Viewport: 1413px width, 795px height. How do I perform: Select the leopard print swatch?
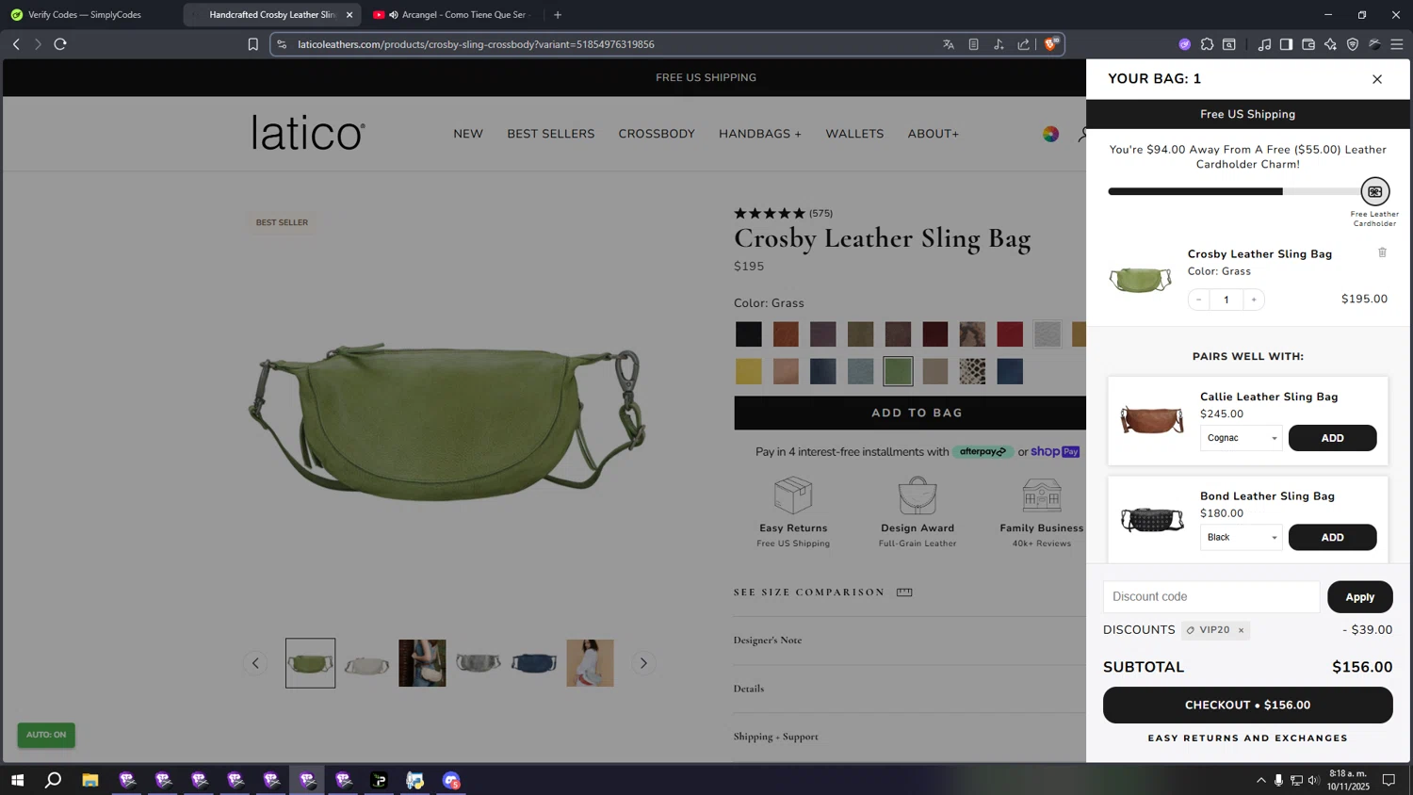[972, 371]
